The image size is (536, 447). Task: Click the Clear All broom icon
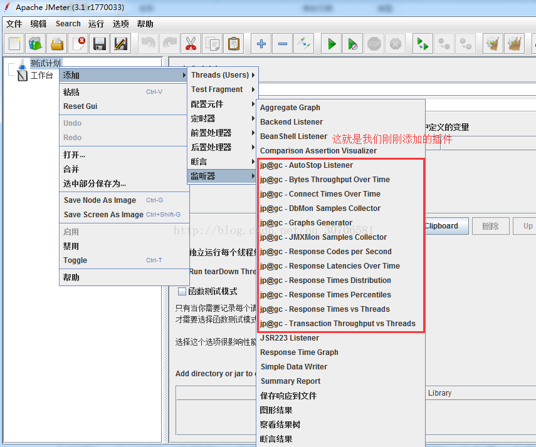[514, 44]
